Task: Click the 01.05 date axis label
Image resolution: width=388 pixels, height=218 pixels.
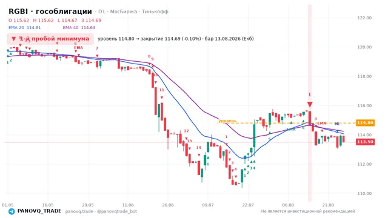Action: [8, 205]
